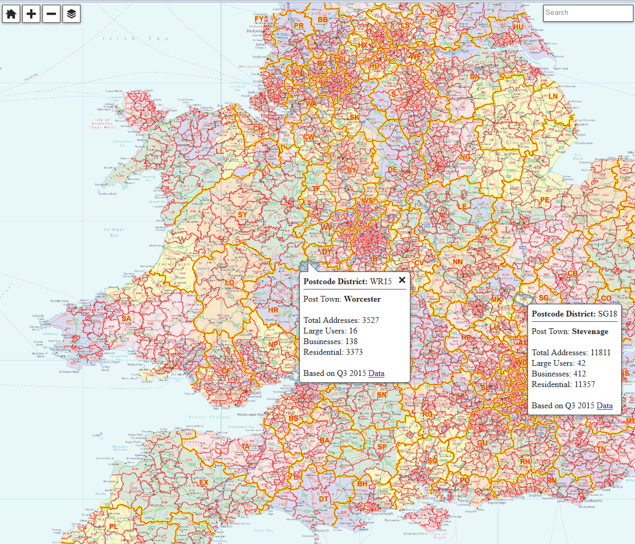Click the PL postcode area label
The width and height of the screenshot is (635, 544).
click(x=113, y=527)
